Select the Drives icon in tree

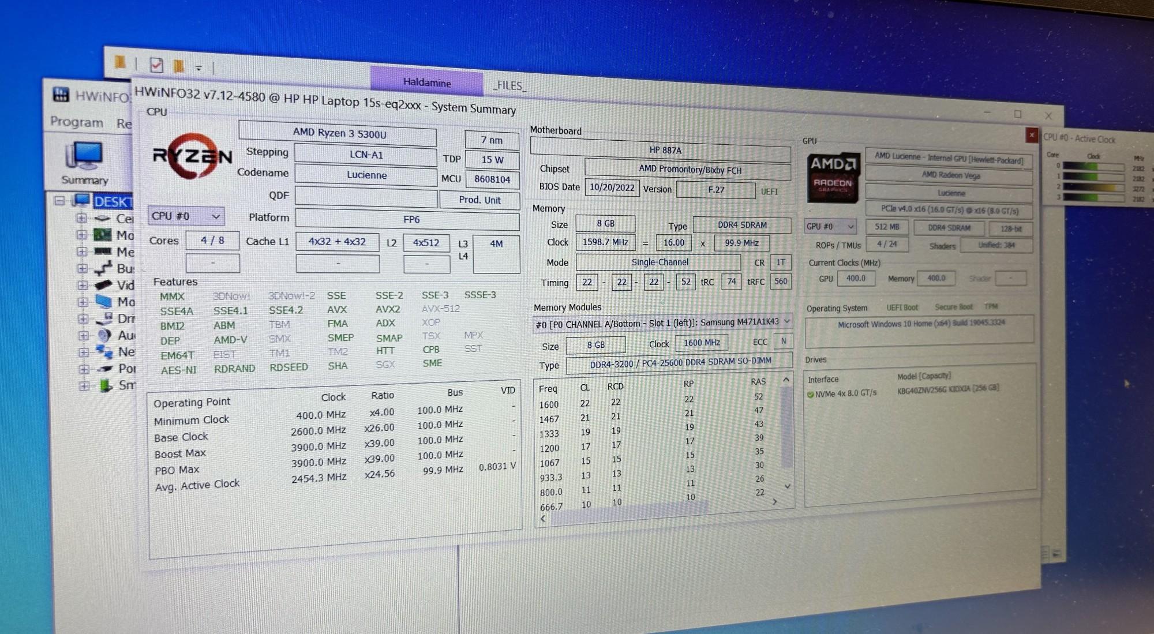104,318
